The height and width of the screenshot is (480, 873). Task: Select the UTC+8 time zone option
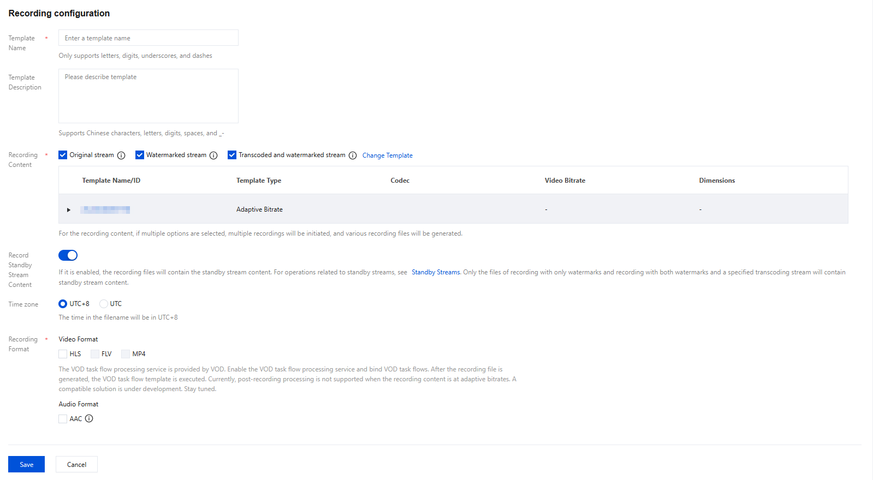(x=63, y=304)
